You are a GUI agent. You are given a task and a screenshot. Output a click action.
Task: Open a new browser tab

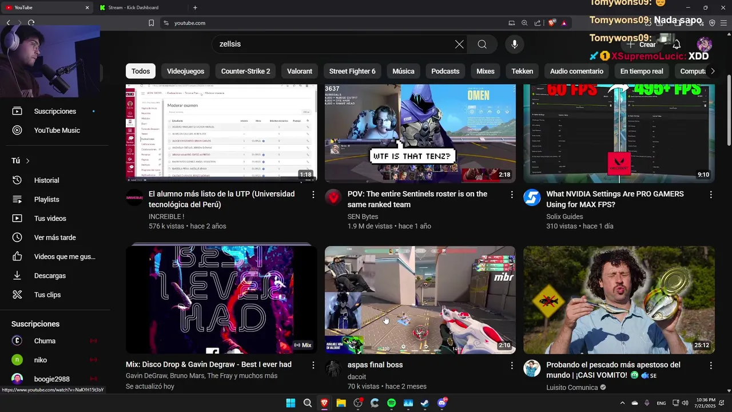[195, 7]
